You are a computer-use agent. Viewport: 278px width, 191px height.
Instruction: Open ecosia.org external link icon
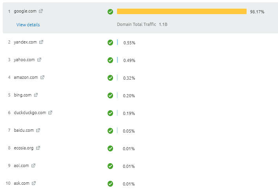click(38, 148)
